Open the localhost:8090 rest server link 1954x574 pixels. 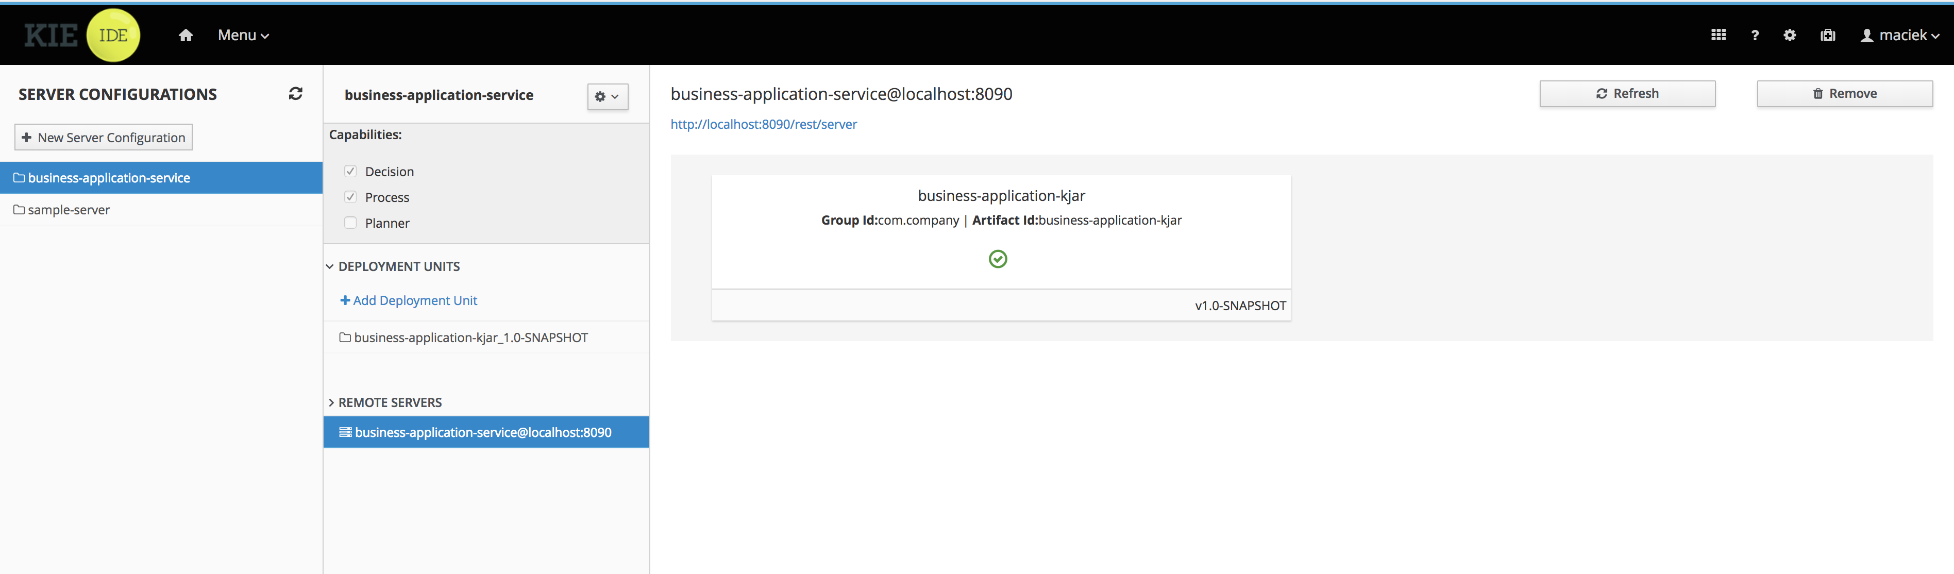coord(763,124)
